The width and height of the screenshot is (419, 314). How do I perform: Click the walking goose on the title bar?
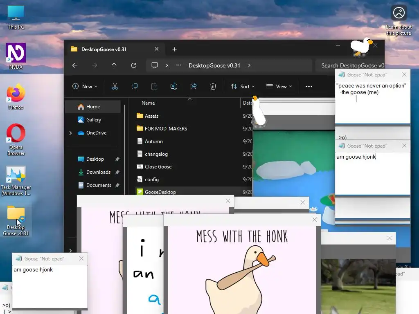[x=361, y=47]
